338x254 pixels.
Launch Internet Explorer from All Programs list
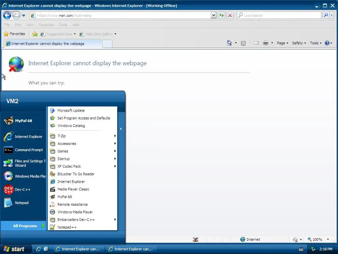pyautogui.click(x=83, y=182)
